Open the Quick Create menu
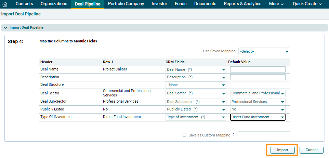Image resolution: width=329 pixels, height=158 pixels. point(307,4)
